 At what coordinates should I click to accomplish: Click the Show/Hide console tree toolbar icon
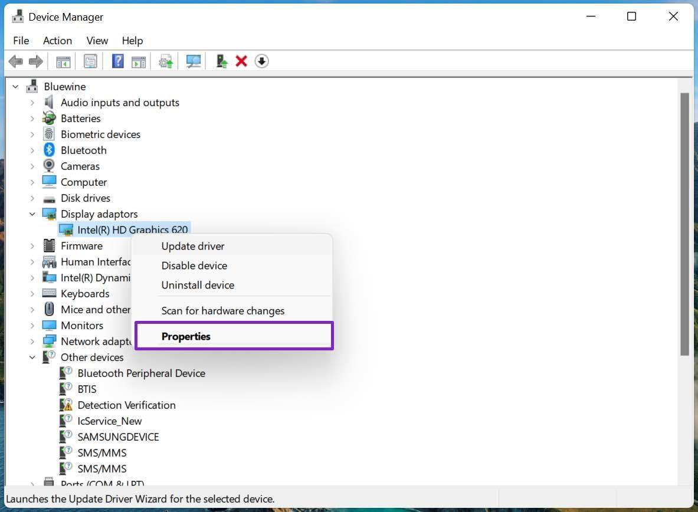pos(63,61)
